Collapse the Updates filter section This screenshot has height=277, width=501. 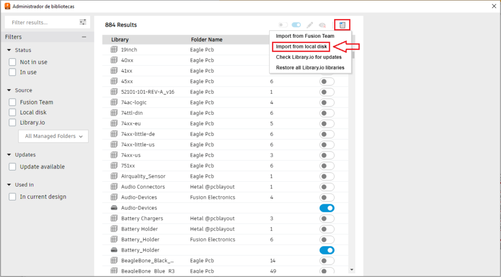pos(9,155)
